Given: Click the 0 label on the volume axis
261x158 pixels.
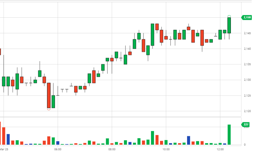Looking at the screenshot, I should tap(245, 145).
